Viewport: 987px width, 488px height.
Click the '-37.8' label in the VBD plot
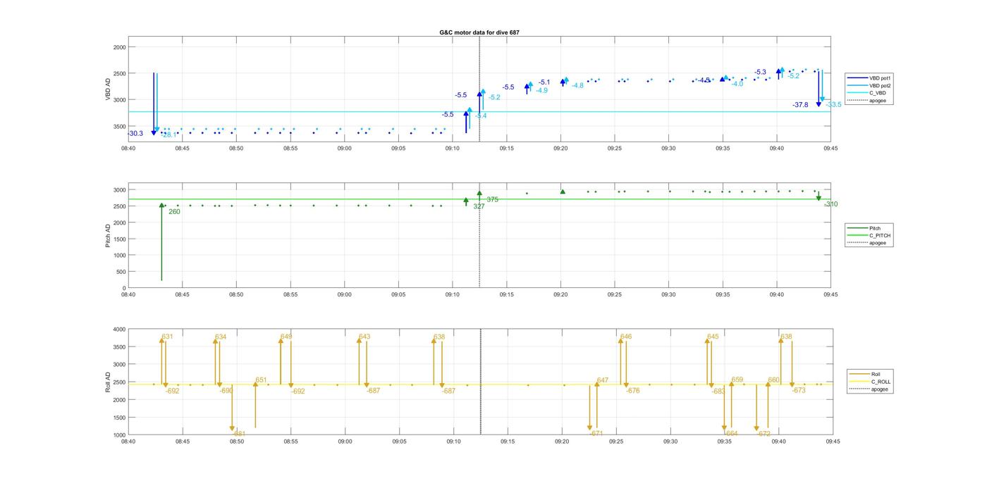point(800,105)
